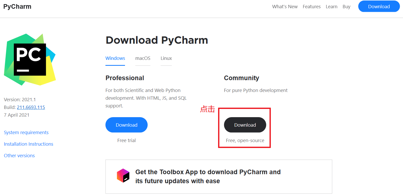Image resolution: width=403 pixels, height=195 pixels.
Task: Switch to the macOS tab
Action: point(143,58)
